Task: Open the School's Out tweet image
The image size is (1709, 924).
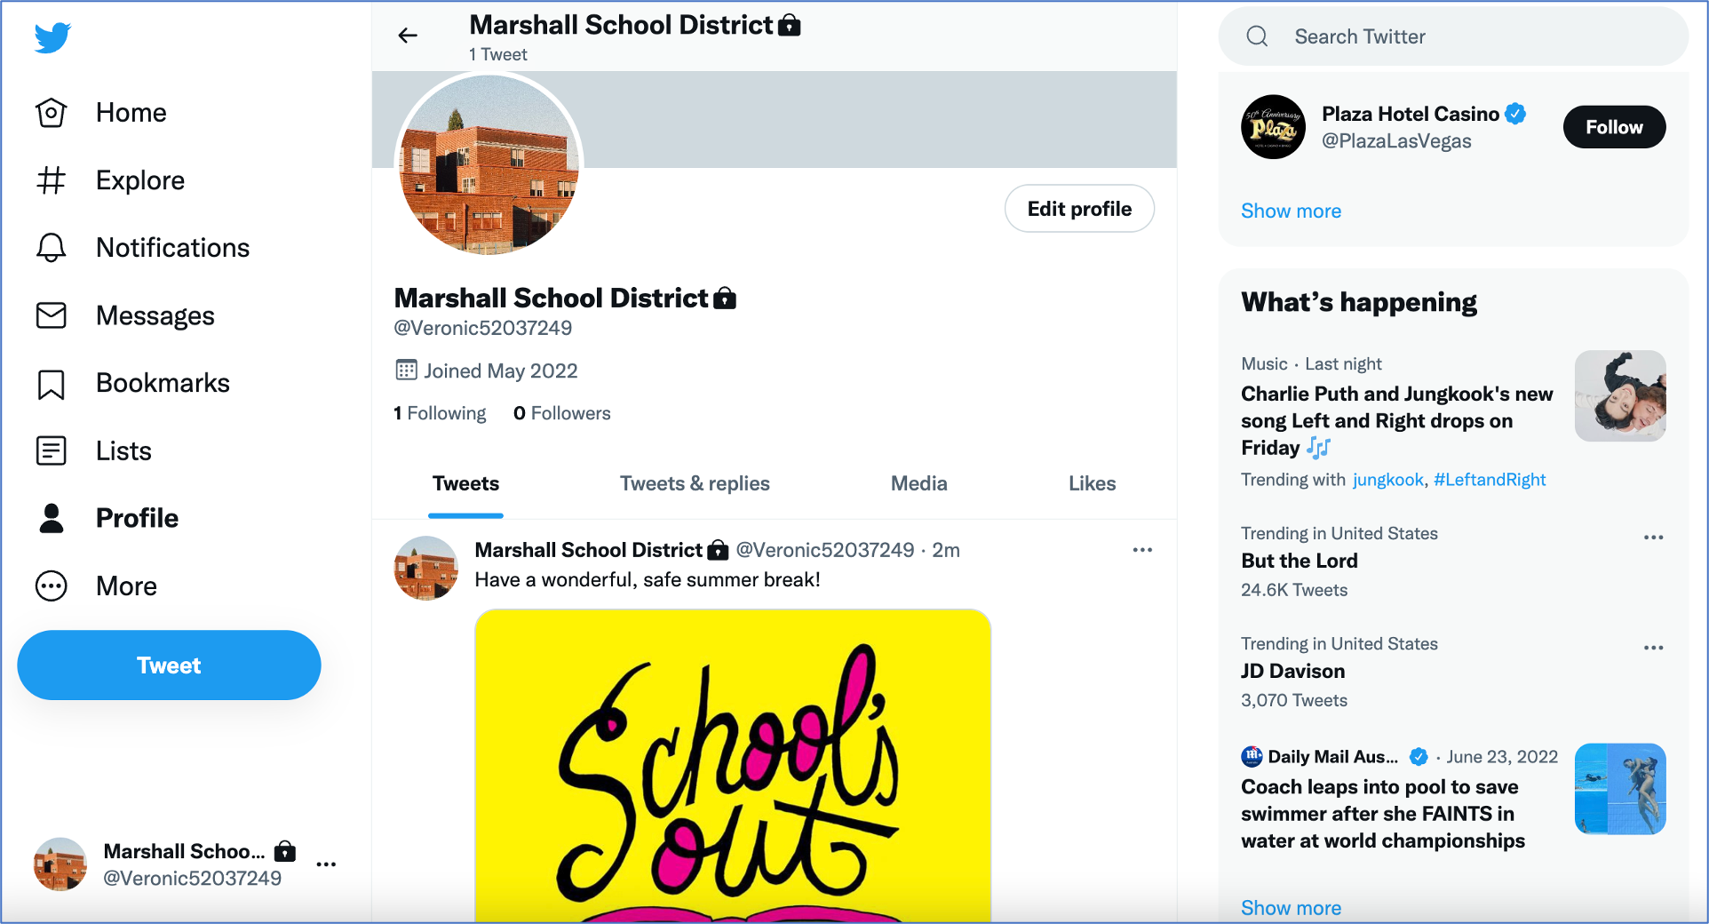Action: click(733, 766)
